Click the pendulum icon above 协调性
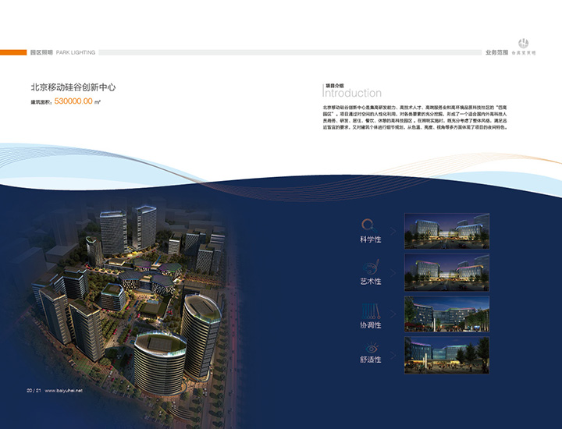This screenshot has width=562, height=429. coord(371,310)
